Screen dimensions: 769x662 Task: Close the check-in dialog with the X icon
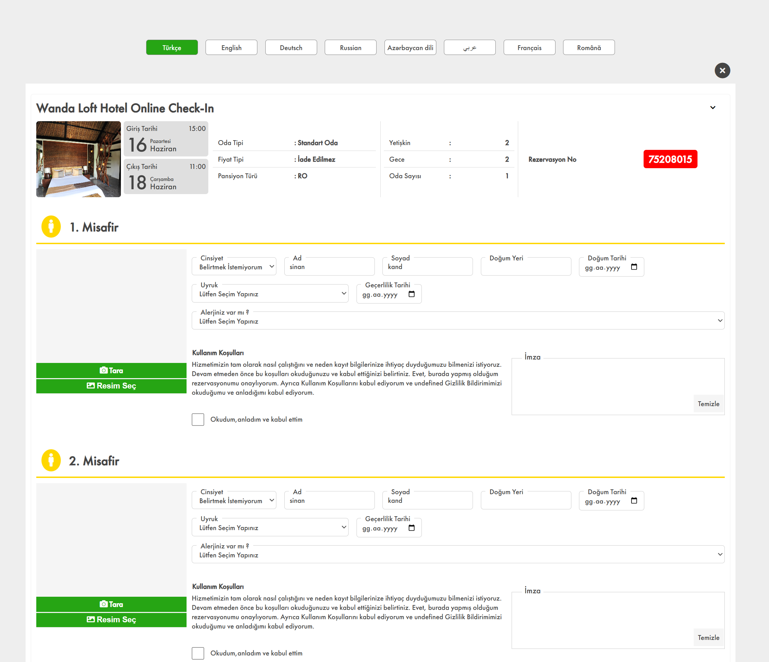coord(722,70)
